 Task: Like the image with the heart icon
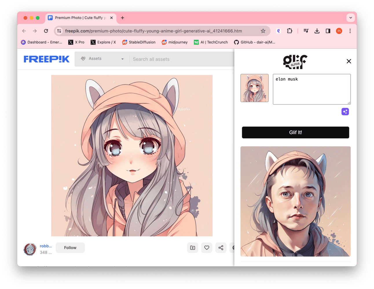click(207, 248)
